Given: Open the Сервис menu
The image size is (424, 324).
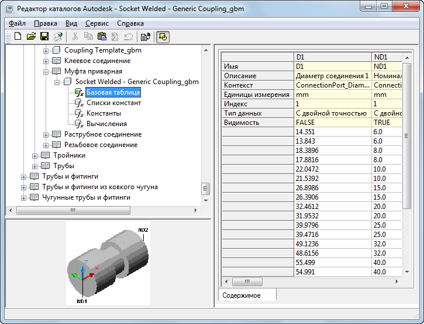Looking at the screenshot, I should pos(97,23).
